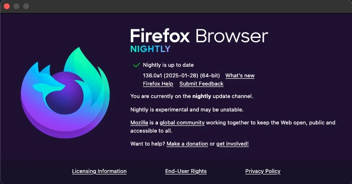Open the get involved! link

tap(232, 144)
